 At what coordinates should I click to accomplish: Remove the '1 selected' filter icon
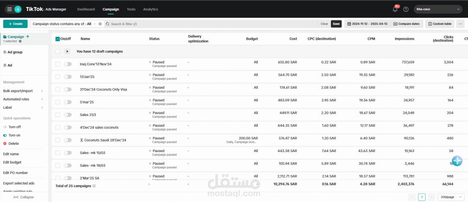[20, 41]
